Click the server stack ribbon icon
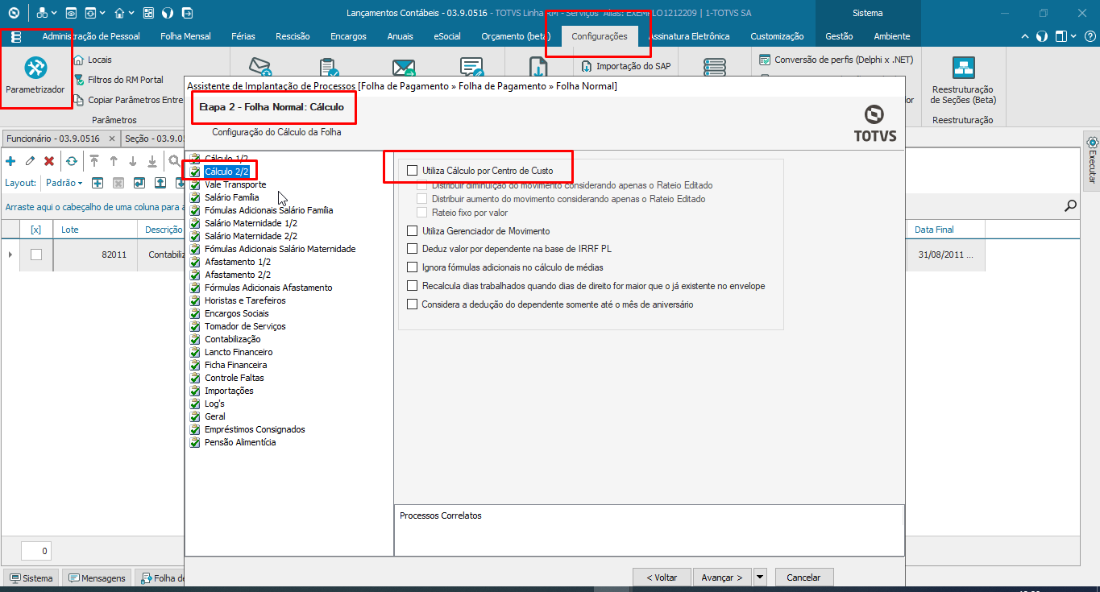This screenshot has width=1100, height=592. [x=715, y=68]
